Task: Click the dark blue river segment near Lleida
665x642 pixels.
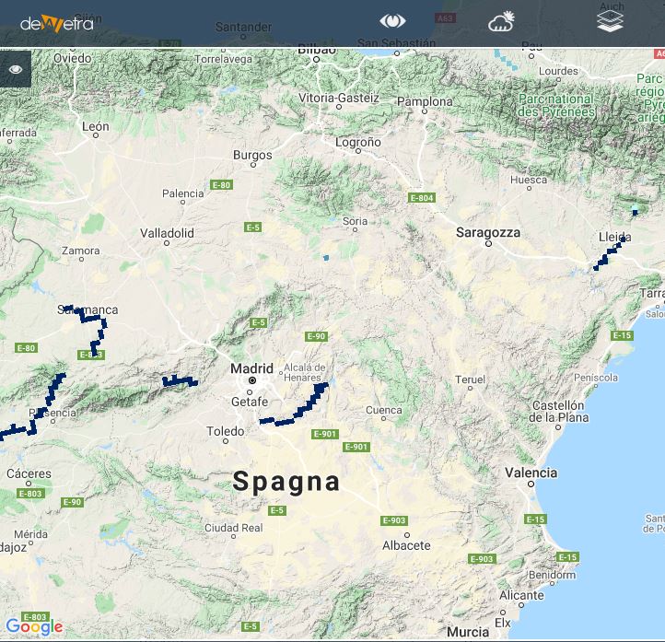Action: tap(609, 253)
